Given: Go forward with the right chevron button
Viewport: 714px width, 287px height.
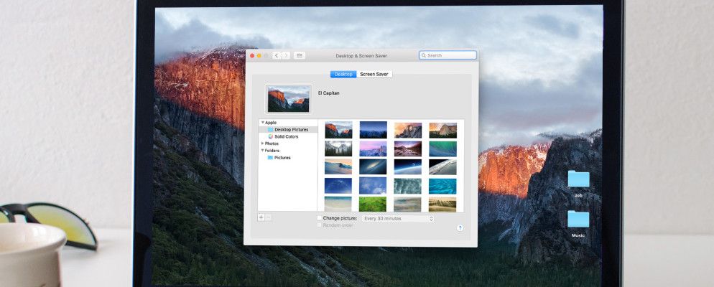Looking at the screenshot, I should coord(286,55).
